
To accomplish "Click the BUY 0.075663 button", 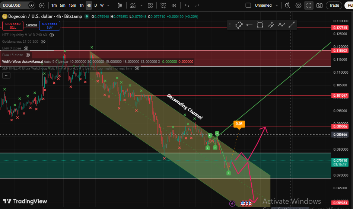I will click(x=50, y=25).
